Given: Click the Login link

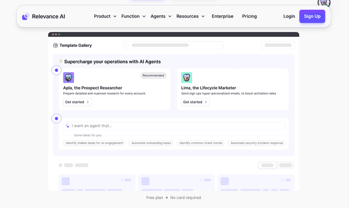Looking at the screenshot, I should pyautogui.click(x=289, y=16).
